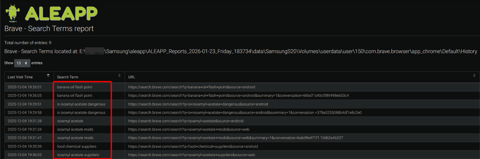Click URL q=isoamyl+acetate&source=android
Image resolution: width=480 pixels, height=159 pixels.
point(186,121)
